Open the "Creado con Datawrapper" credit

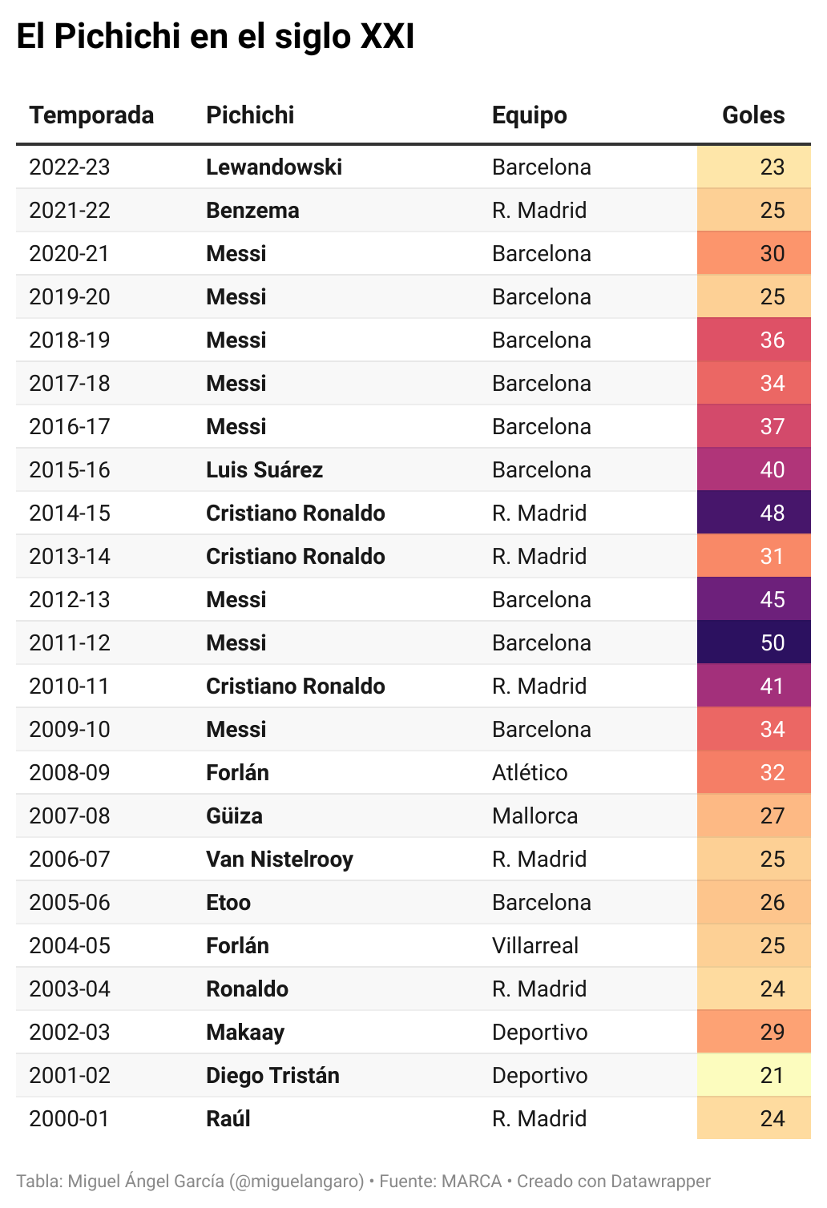613,1181
